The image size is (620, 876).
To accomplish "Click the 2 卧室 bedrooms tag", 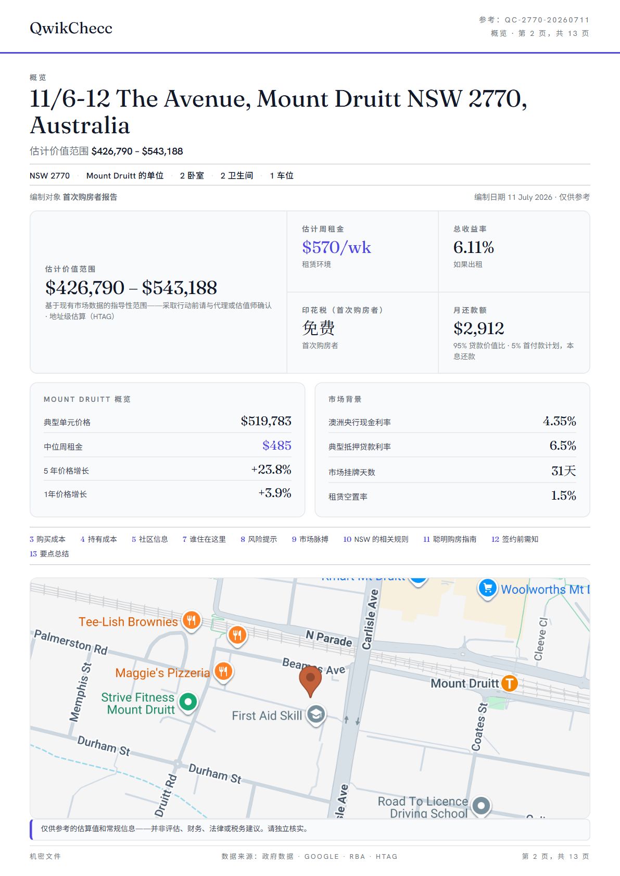I will click(192, 176).
